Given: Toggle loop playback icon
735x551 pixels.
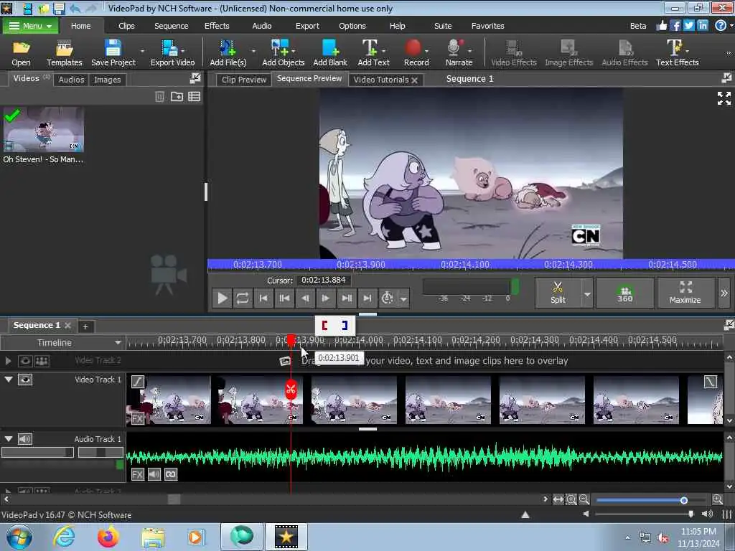Looking at the screenshot, I should 243,298.
